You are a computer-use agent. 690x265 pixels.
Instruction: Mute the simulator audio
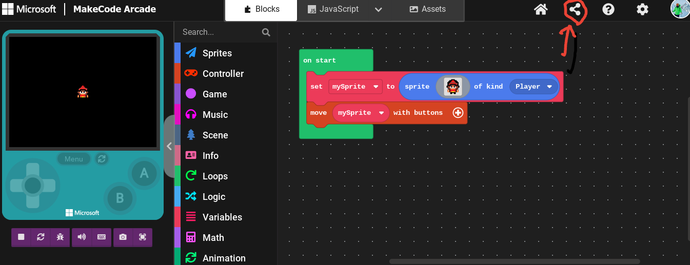pos(82,237)
